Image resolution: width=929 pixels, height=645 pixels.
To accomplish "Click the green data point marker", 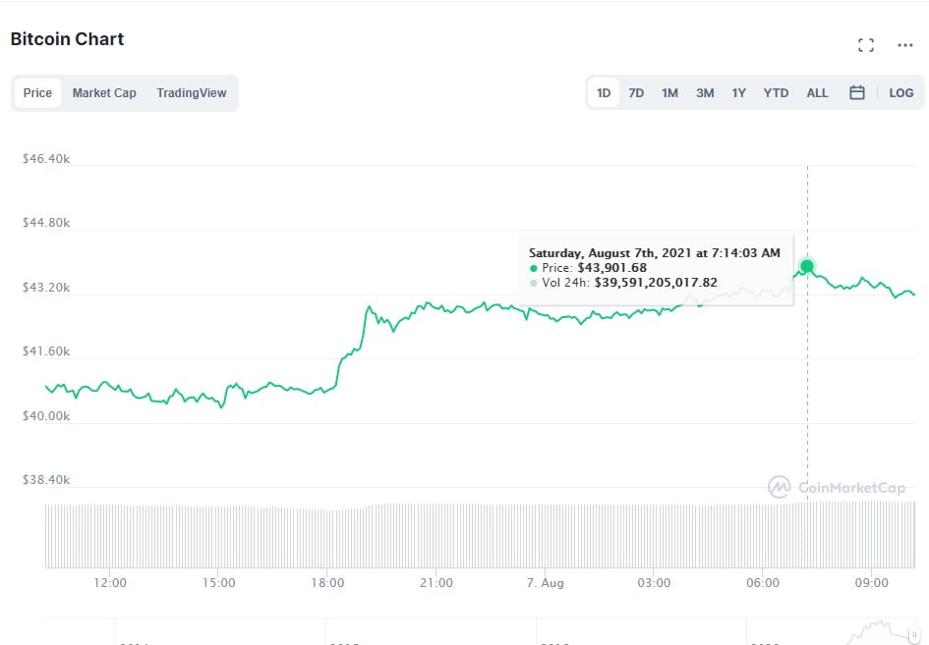I will pos(807,266).
